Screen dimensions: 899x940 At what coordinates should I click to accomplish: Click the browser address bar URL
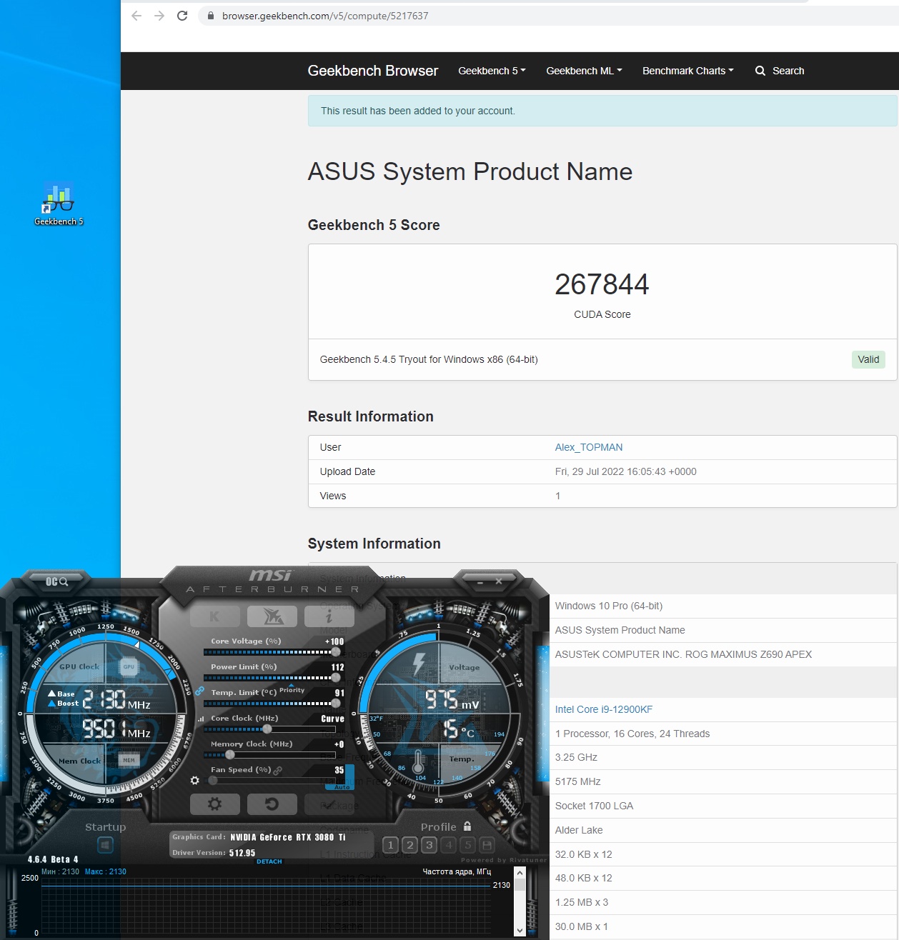tap(325, 16)
